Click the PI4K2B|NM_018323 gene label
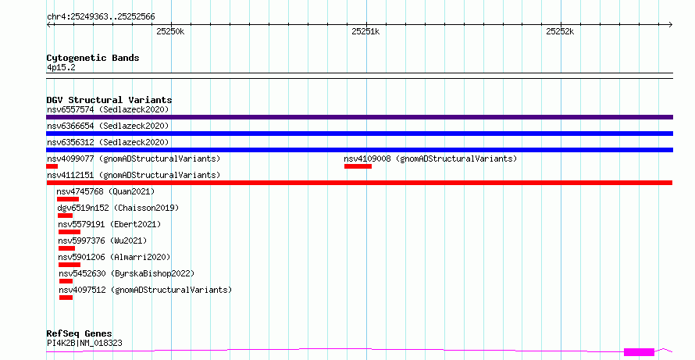 (x=84, y=343)
